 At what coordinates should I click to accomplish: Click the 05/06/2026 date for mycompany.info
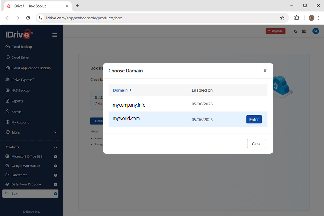(x=202, y=104)
